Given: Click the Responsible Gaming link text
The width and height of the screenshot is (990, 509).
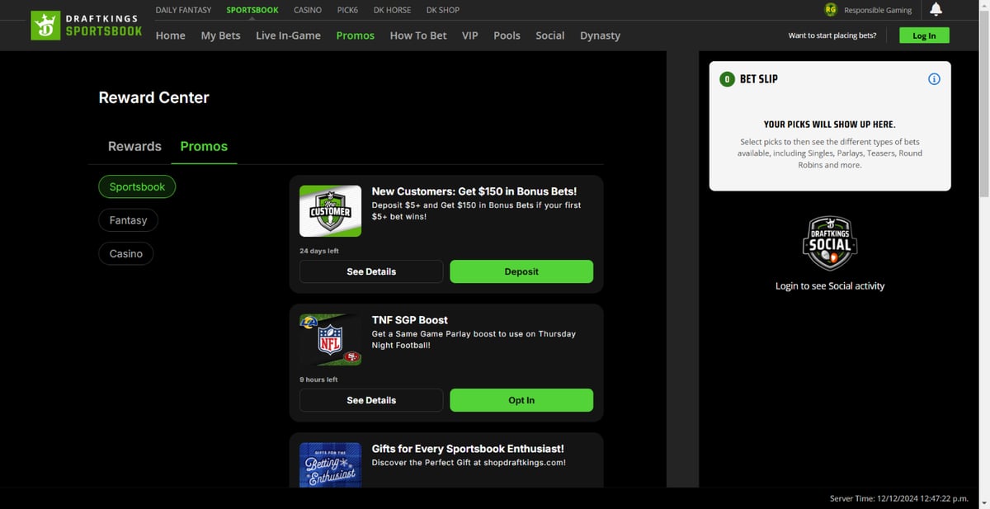Looking at the screenshot, I should tap(878, 10).
